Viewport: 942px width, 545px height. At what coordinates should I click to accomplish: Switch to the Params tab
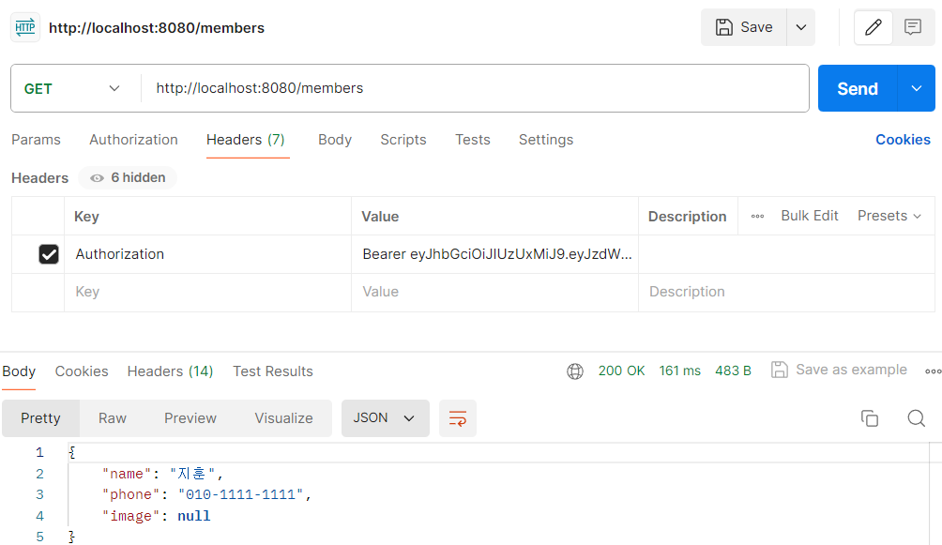[36, 140]
